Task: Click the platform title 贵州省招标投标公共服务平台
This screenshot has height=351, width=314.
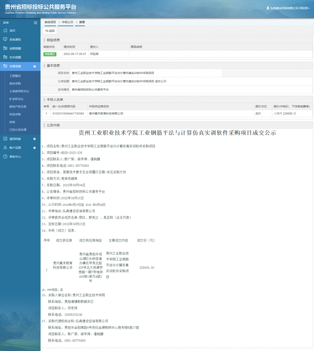Action: click(41, 7)
